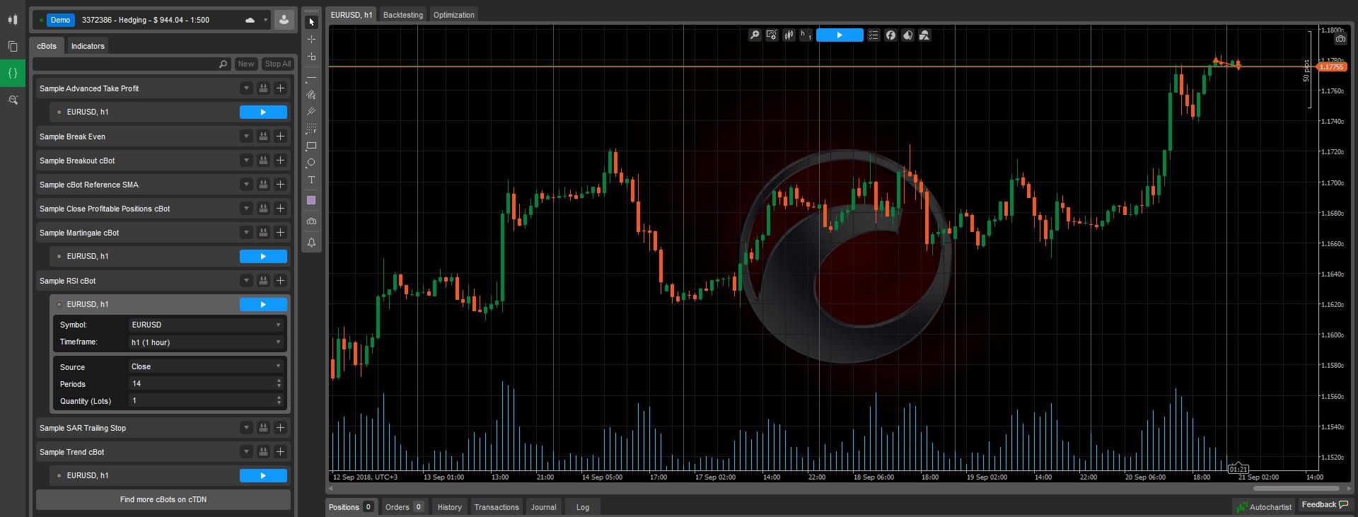Open the chart objects shapes icon
The image size is (1358, 517).
pyautogui.click(x=924, y=35)
